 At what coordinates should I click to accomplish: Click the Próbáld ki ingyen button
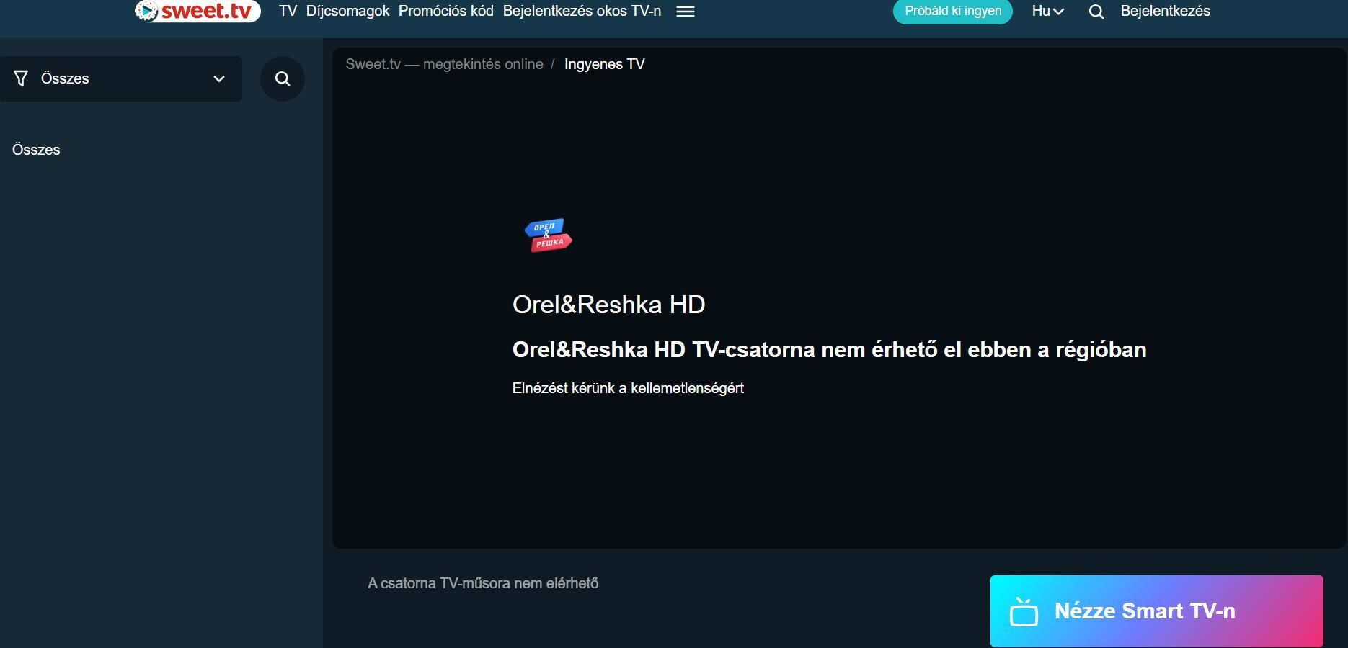953,11
